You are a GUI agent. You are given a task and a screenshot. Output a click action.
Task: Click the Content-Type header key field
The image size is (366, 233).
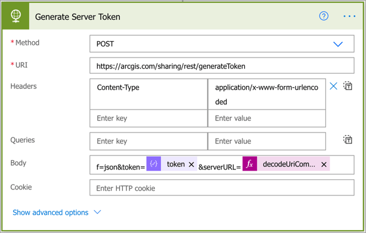[x=149, y=94]
